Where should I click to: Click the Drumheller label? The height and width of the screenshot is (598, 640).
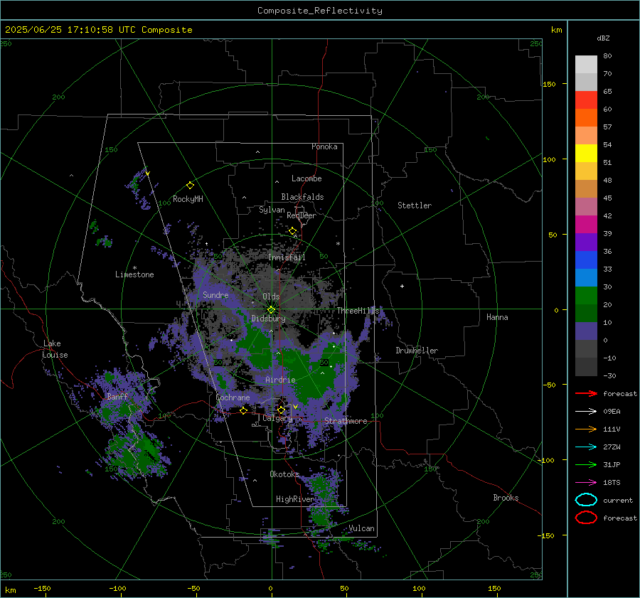point(417,351)
